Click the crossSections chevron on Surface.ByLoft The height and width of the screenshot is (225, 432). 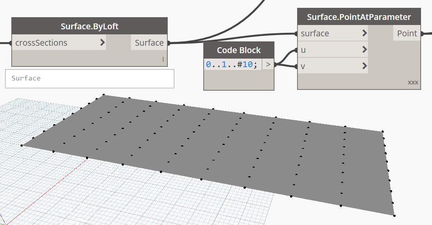coord(102,43)
